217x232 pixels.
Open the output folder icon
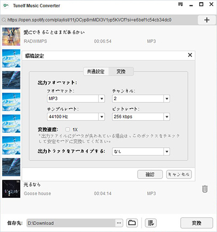(x=132, y=223)
